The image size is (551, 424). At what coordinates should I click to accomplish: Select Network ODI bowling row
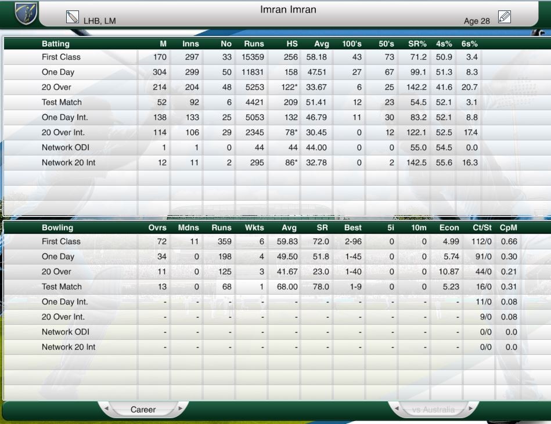(278, 332)
